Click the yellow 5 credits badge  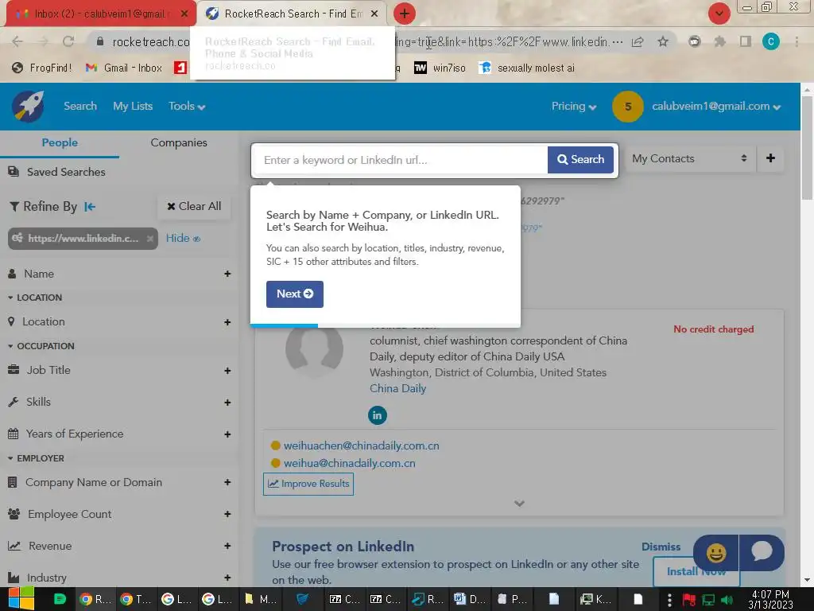pyautogui.click(x=628, y=107)
